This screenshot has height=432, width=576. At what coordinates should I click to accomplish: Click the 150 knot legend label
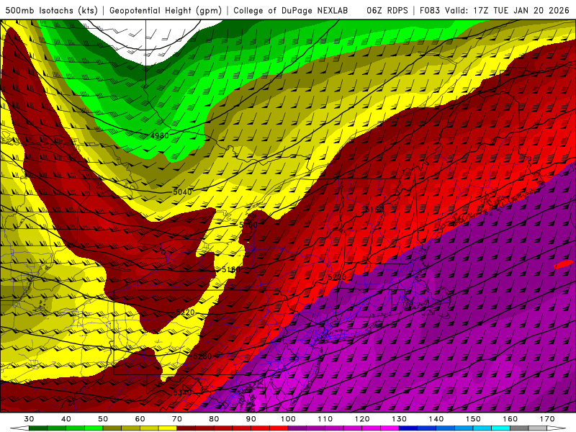(x=473, y=419)
